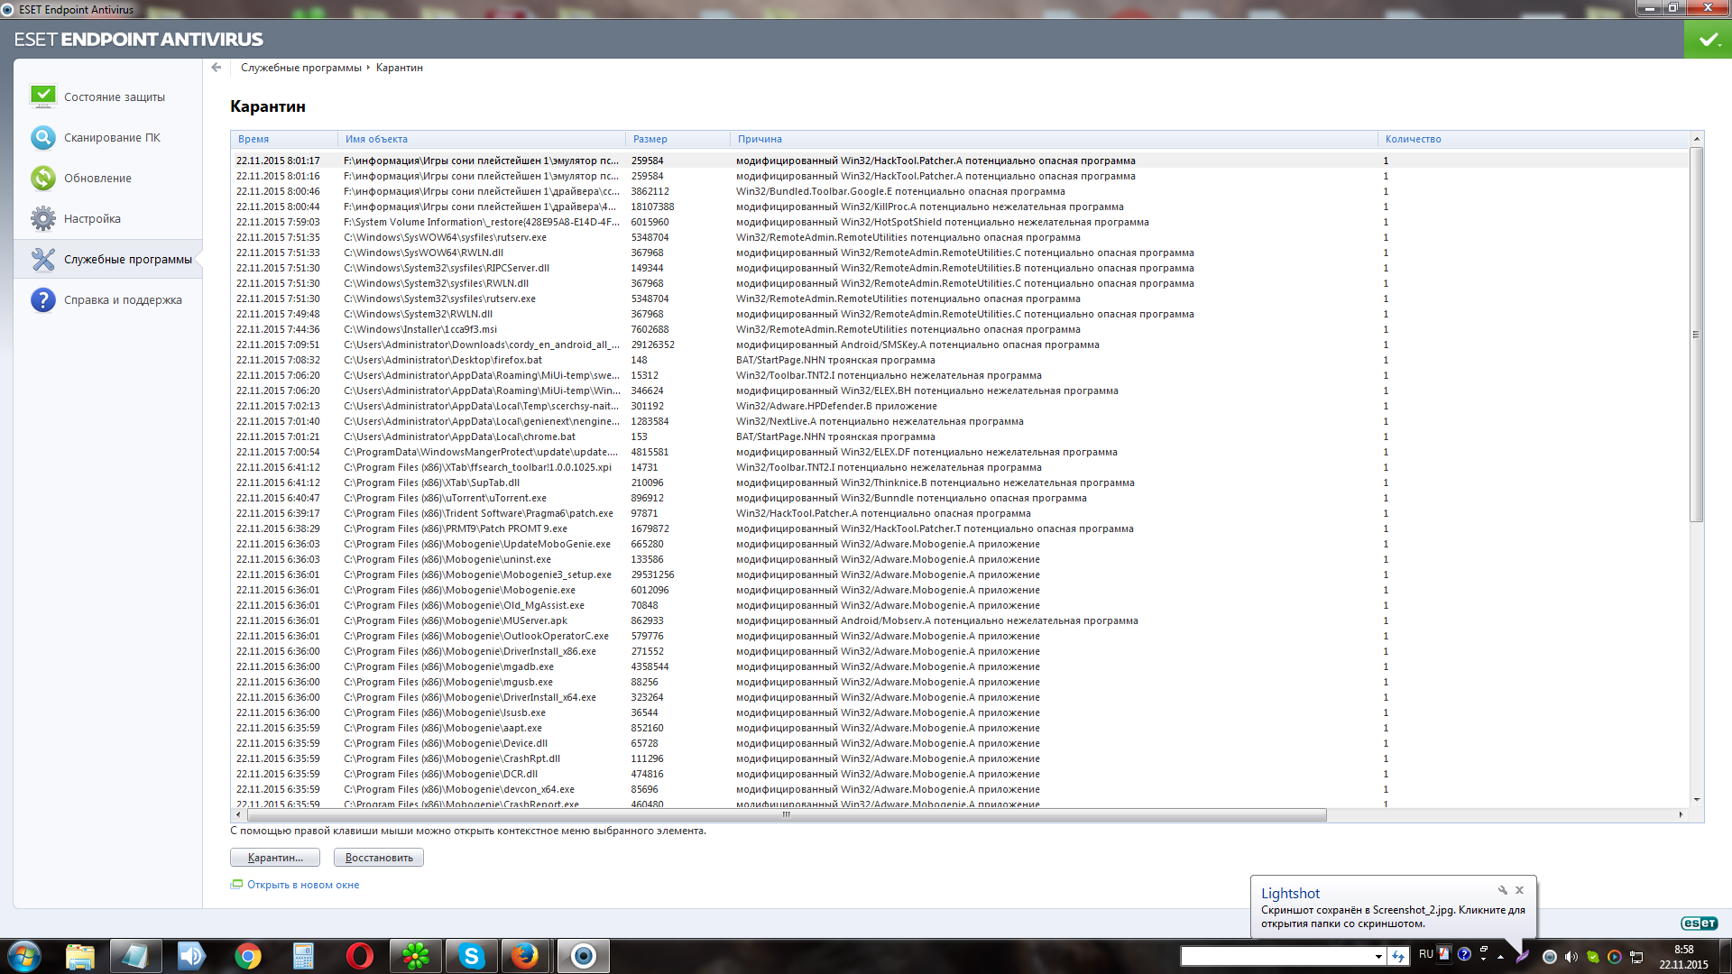Select the Настройка menu item
This screenshot has height=974, width=1732.
pos(92,218)
